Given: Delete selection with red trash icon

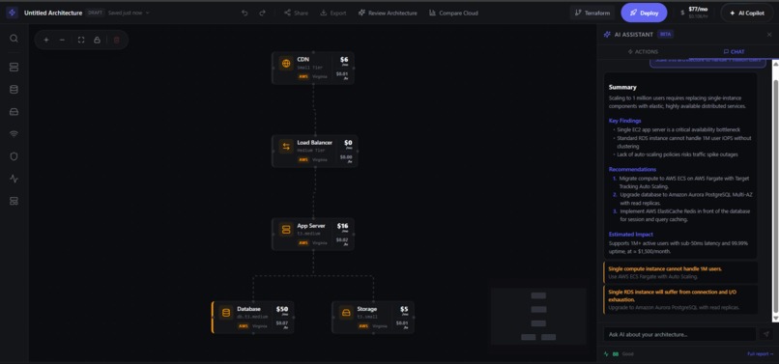Looking at the screenshot, I should click(x=117, y=40).
